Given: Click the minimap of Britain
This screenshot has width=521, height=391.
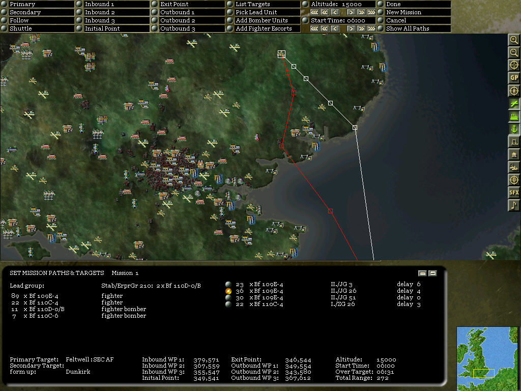Looking at the screenshot, I should (x=487, y=358).
